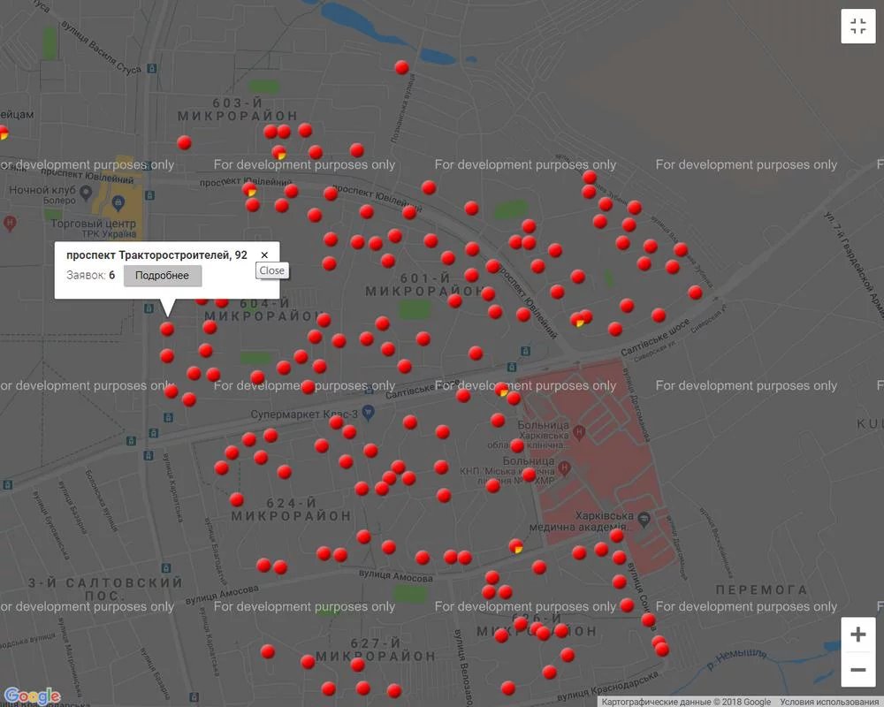Click the Харківська медична академія graduation cap pin
The image size is (884, 707).
(x=644, y=517)
